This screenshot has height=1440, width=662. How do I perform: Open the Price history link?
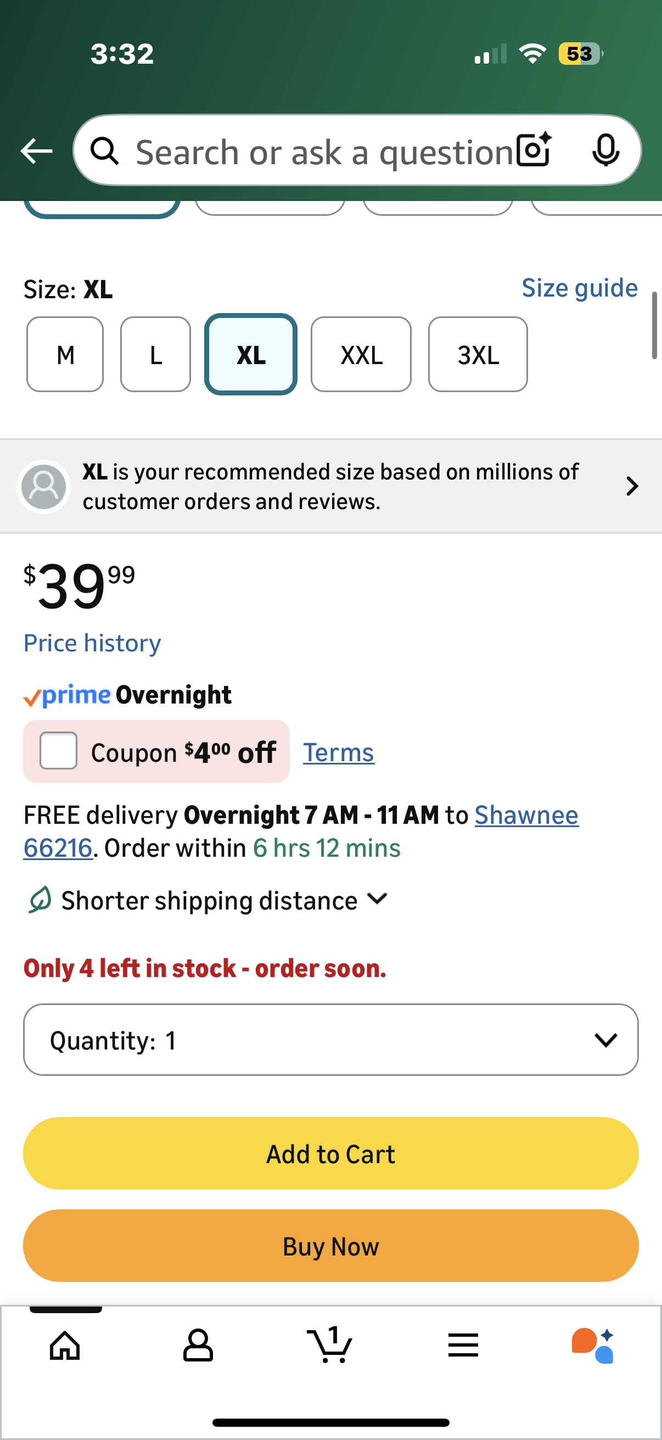92,643
